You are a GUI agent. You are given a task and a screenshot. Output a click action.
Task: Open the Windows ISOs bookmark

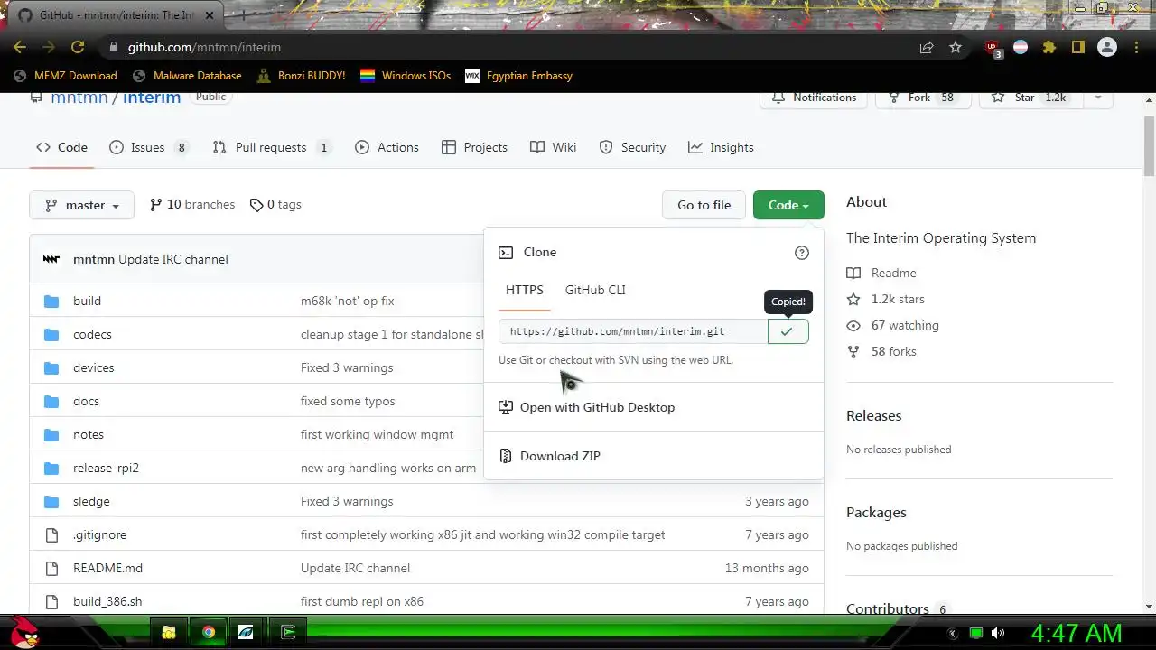click(x=406, y=76)
